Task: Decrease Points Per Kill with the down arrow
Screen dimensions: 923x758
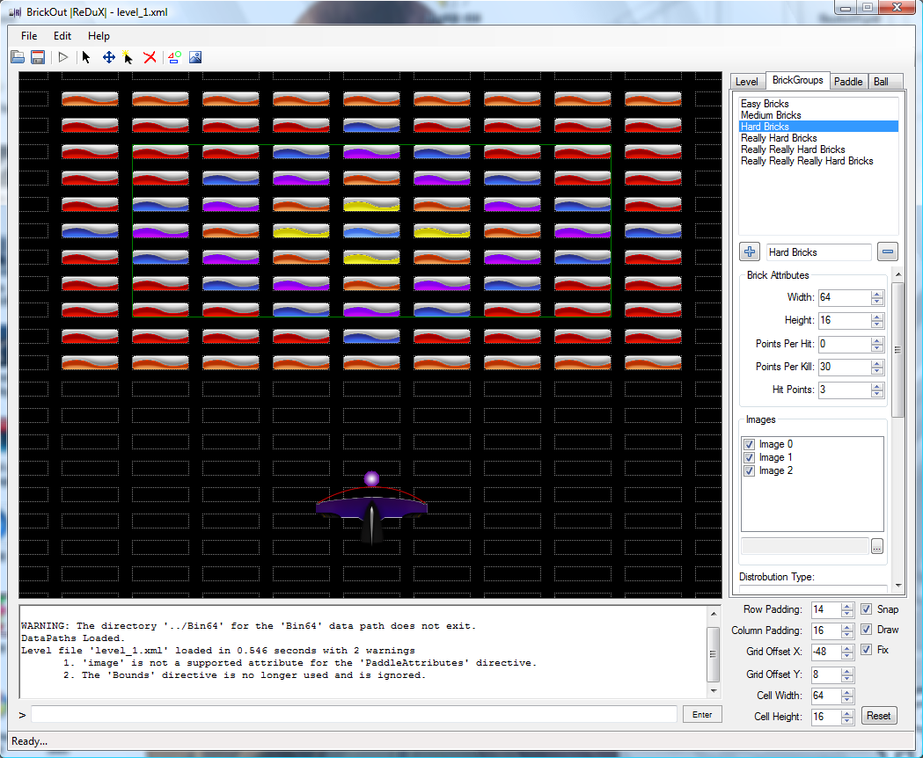Action: [x=877, y=371]
